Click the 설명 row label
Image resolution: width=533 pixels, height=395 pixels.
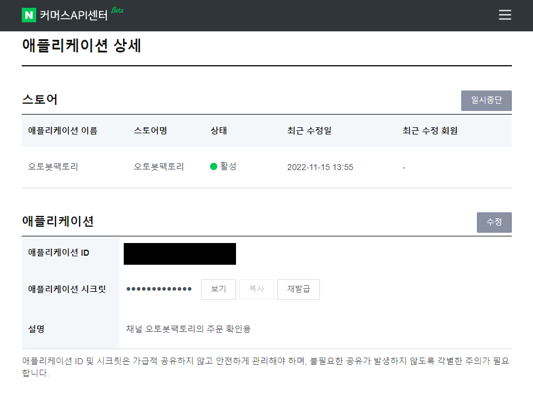[x=36, y=329]
